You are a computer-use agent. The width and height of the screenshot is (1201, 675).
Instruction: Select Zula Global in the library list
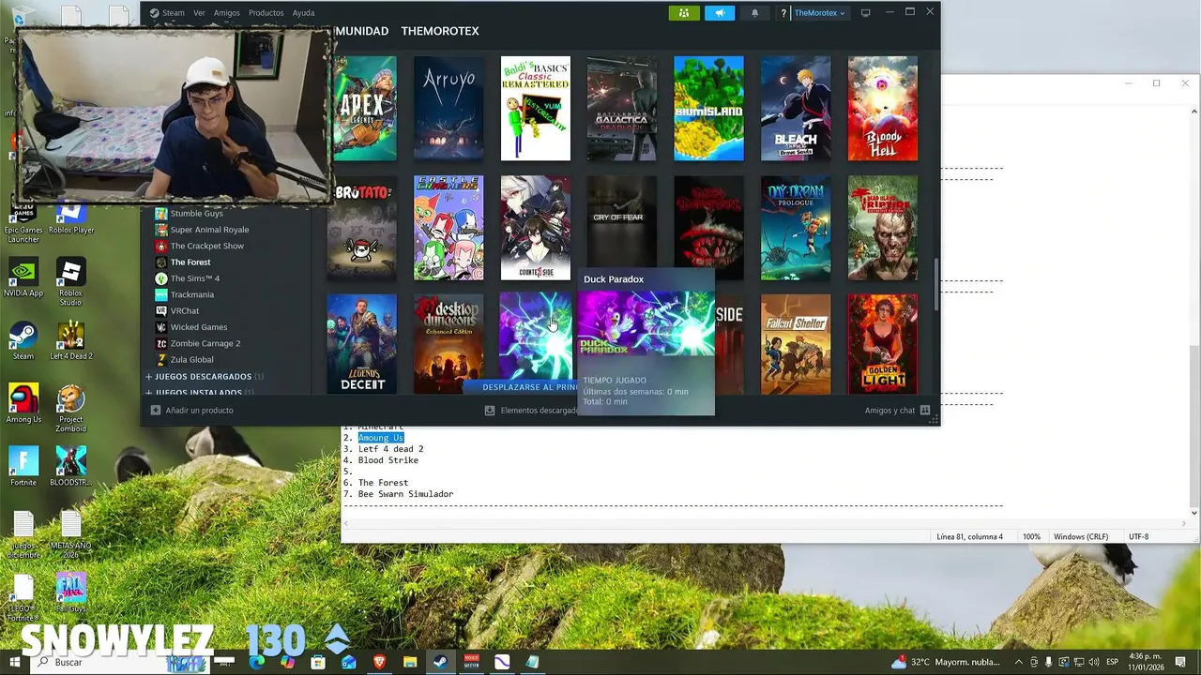click(x=191, y=359)
